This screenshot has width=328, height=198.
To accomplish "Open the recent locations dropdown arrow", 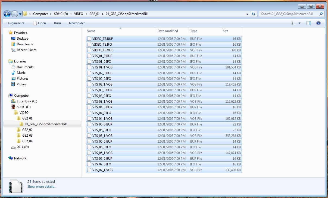I will 20,14.
